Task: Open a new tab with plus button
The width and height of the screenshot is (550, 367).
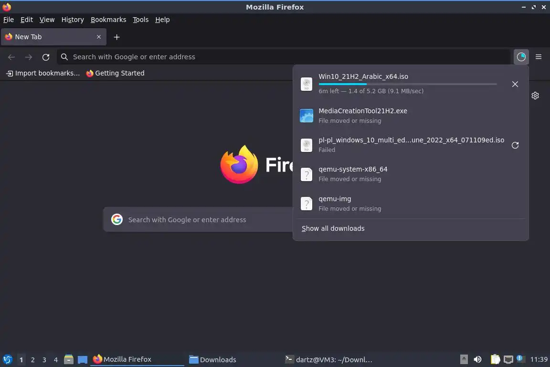Action: tap(117, 37)
